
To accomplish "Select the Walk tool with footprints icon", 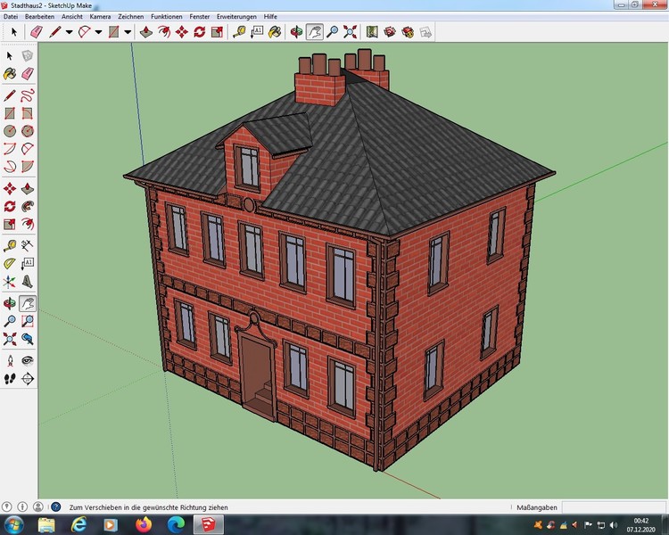I will 10,379.
